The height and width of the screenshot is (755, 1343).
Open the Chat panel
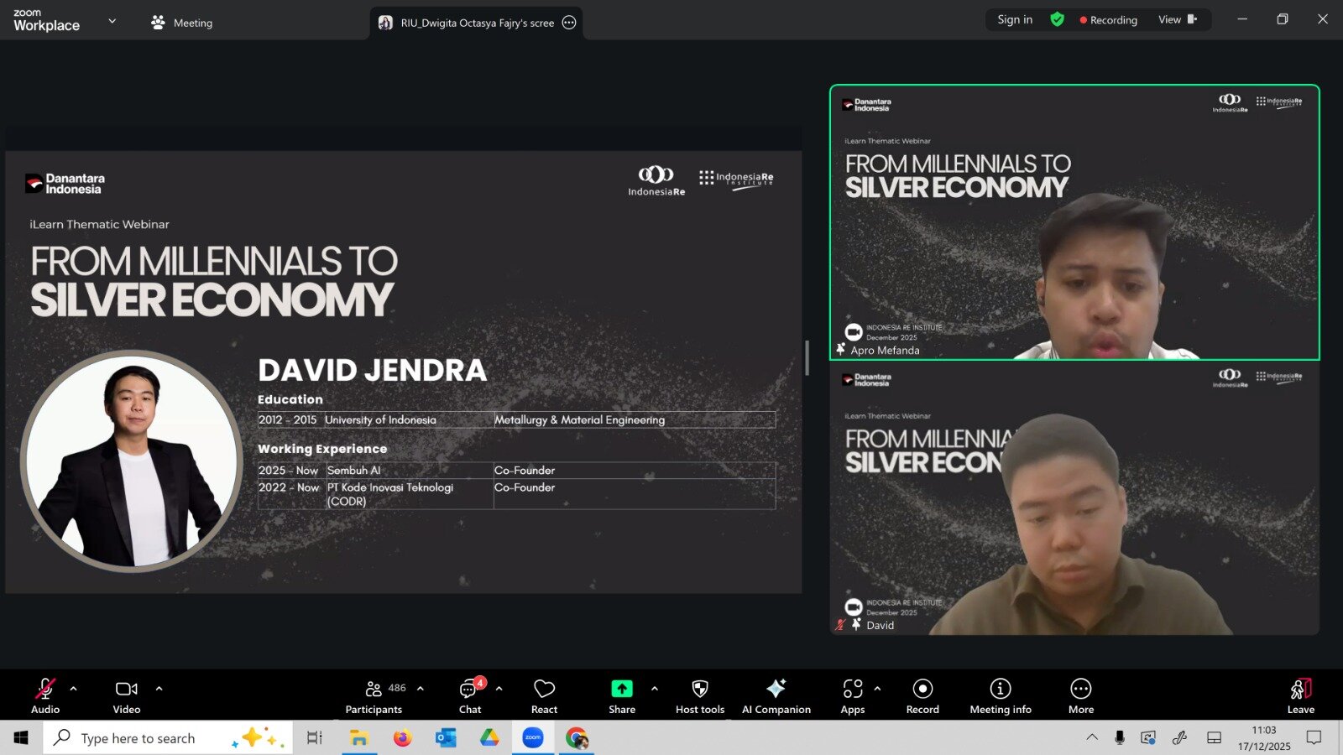click(x=469, y=696)
